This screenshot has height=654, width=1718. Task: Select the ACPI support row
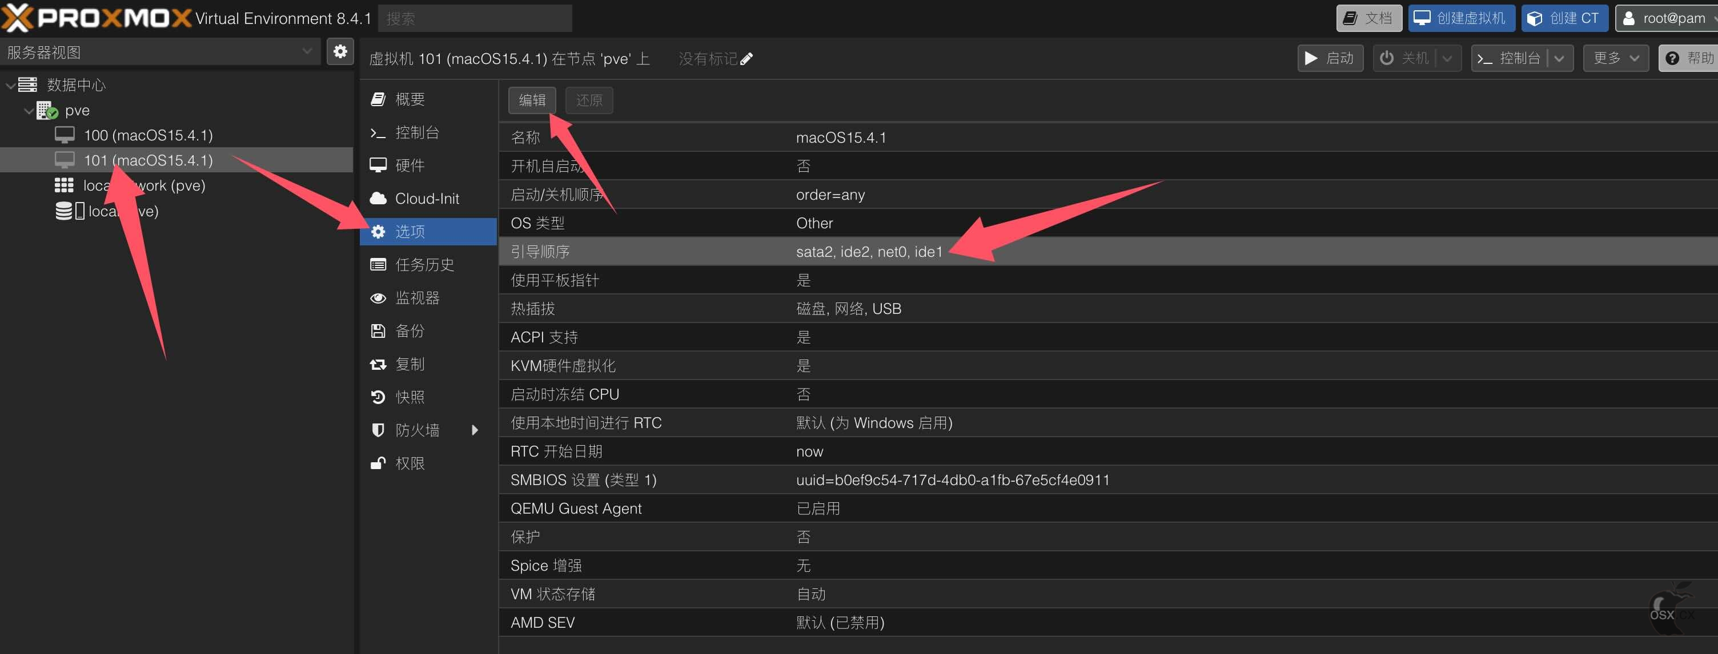tap(1108, 337)
